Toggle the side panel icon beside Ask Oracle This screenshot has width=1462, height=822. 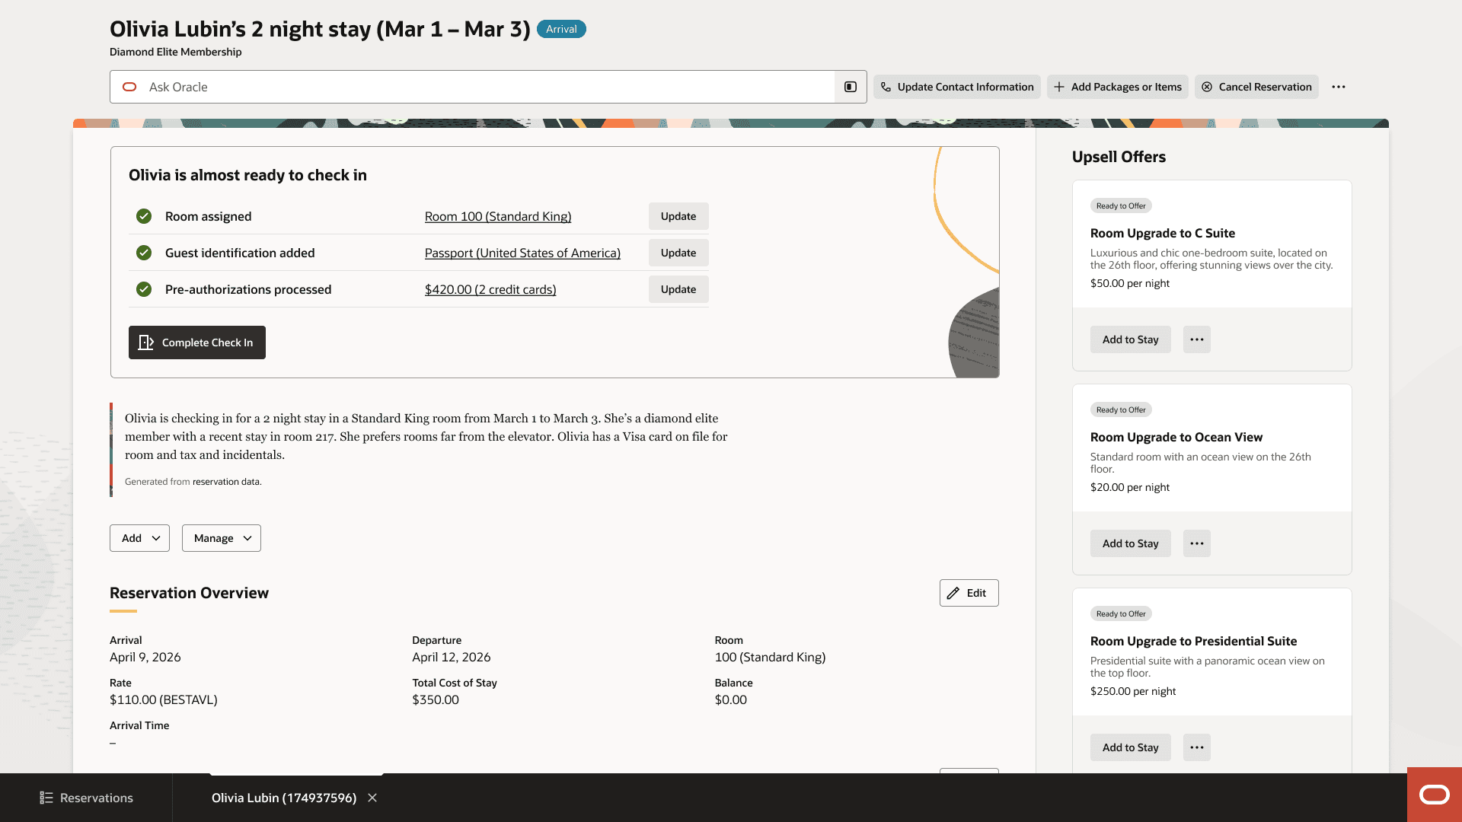pos(851,87)
